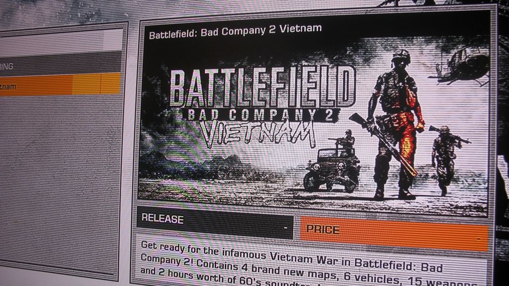Click the dash value in the RELEASE bar
509x286 pixels.
pos(285,228)
